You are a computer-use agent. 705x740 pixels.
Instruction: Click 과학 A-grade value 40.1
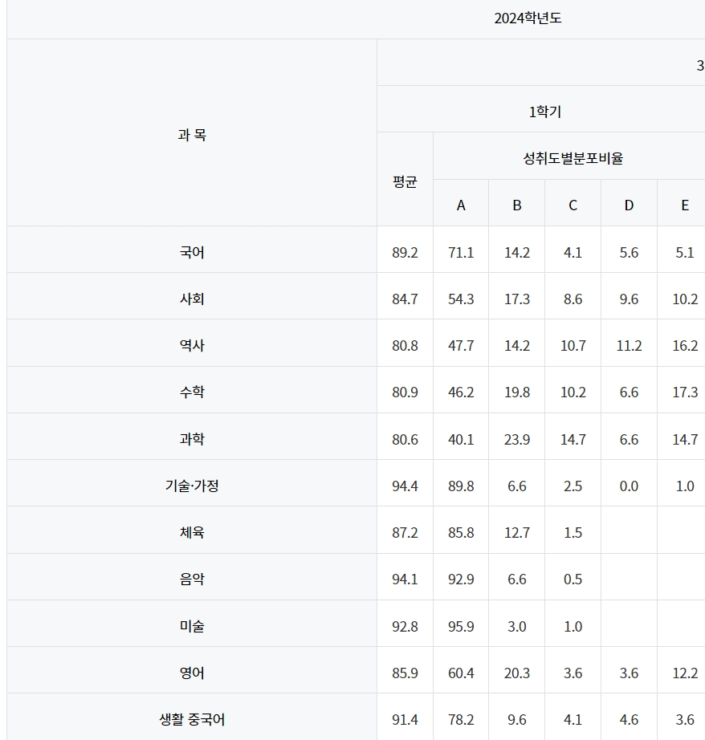click(461, 439)
